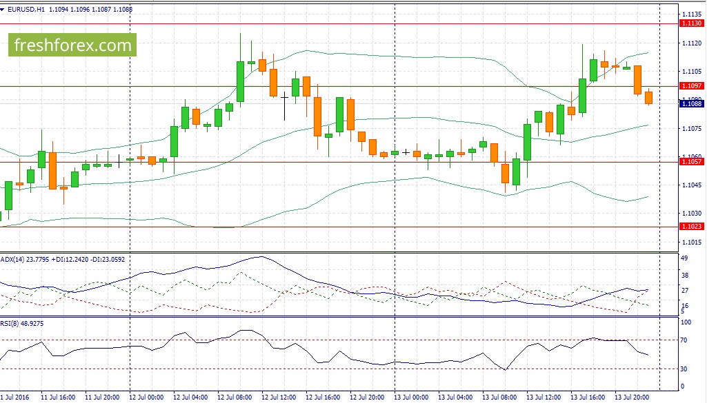Click the freshforex.com logo banner
Screen dimensions: 707x403
coord(72,45)
